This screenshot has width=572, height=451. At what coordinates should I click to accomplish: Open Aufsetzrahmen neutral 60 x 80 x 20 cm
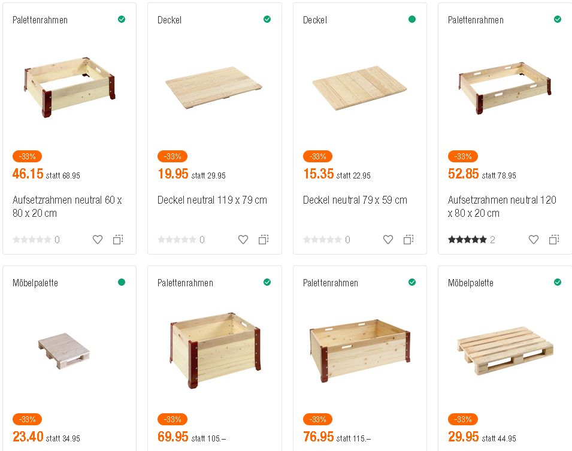67,207
